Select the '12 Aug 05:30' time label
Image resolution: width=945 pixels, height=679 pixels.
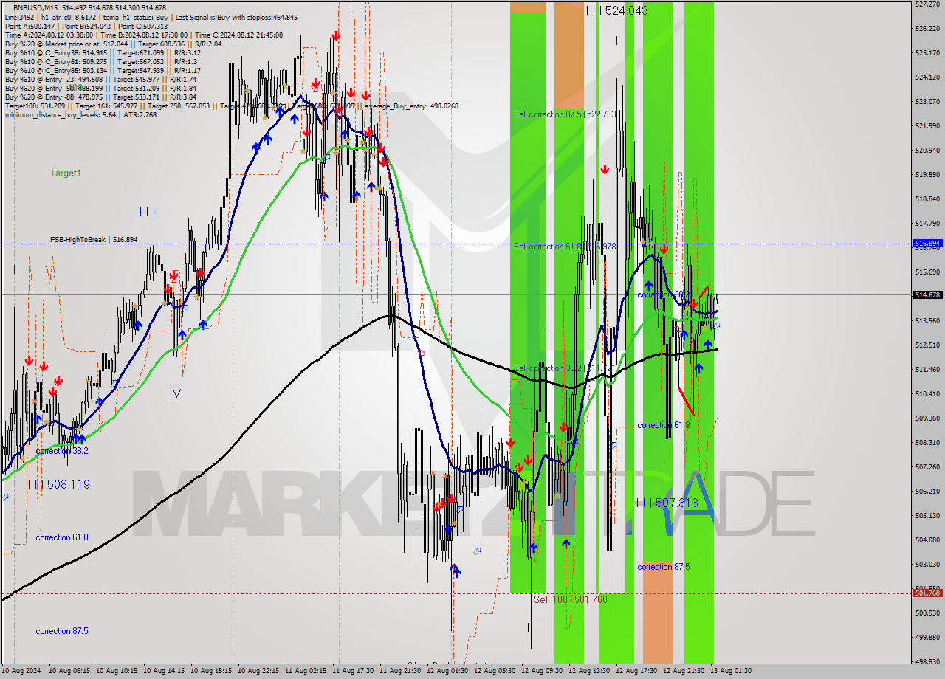pos(495,671)
